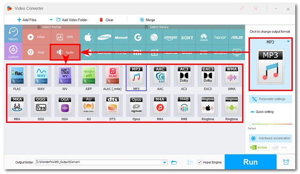Click the key registration icon
This screenshot has width=300, height=174.
click(x=242, y=8)
